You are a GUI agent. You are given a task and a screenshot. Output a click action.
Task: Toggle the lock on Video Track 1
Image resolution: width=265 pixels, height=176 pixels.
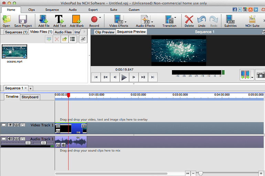click(22, 125)
